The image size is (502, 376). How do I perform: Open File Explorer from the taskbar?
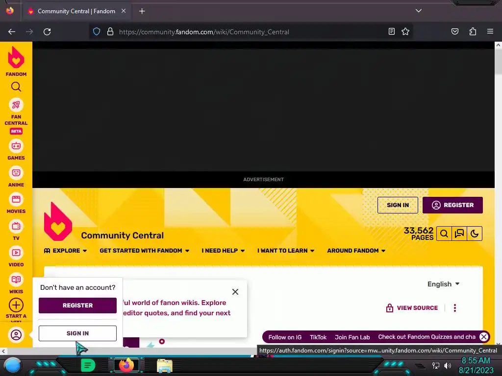tap(165, 365)
